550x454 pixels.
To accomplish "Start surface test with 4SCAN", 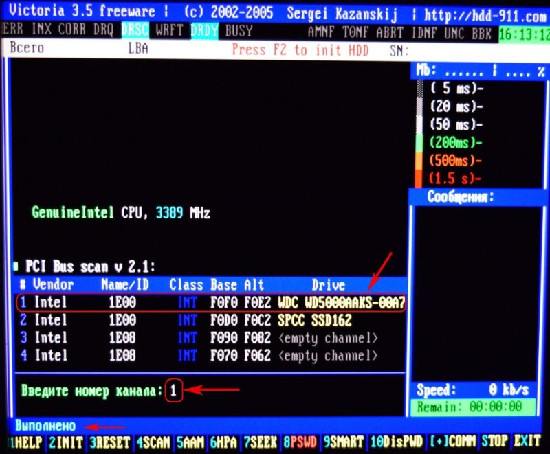I will [153, 442].
